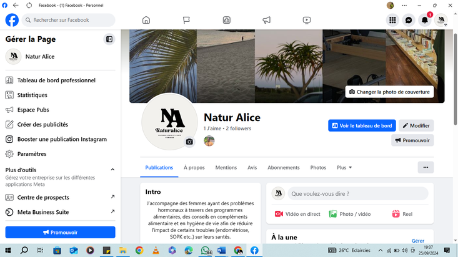The width and height of the screenshot is (458, 257).
Task: Click Voir le tableau de bord button
Action: 362,126
